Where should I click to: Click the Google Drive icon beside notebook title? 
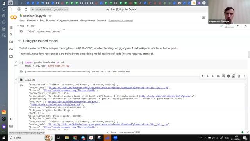coord(21,16)
